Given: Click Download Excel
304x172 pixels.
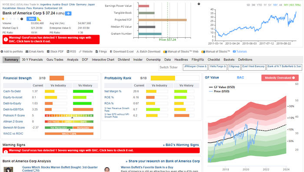Looking at the screenshot, I should click(x=122, y=52).
